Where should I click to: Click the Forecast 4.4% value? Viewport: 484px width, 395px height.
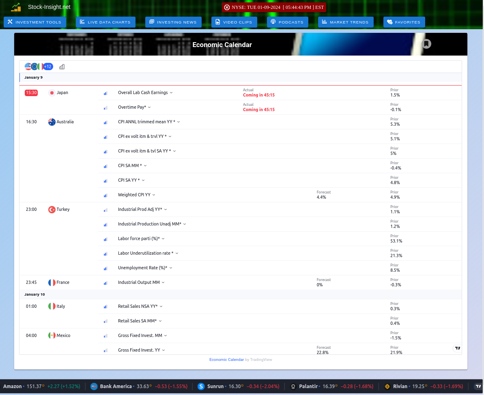[x=321, y=197]
